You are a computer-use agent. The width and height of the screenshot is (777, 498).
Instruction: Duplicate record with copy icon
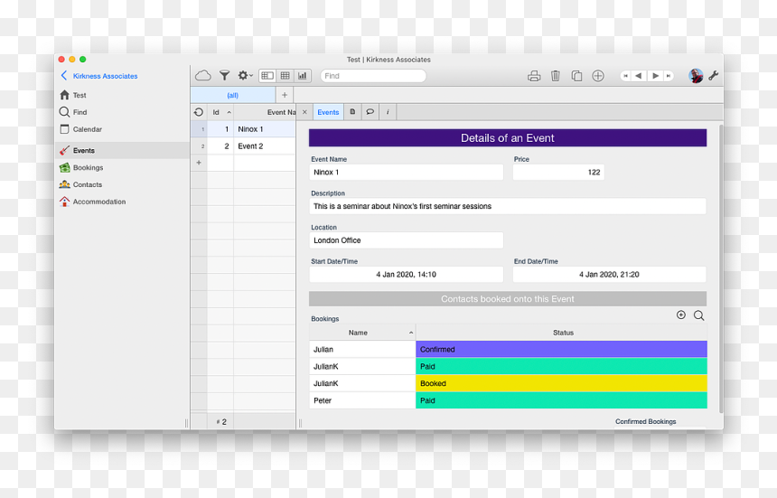tap(576, 76)
